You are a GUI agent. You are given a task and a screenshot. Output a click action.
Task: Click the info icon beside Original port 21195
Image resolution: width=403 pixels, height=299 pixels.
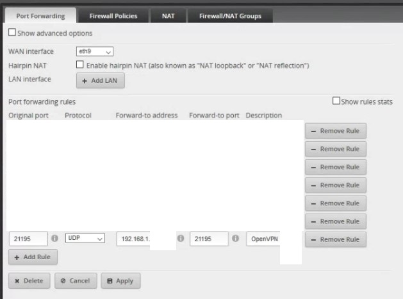click(55, 239)
